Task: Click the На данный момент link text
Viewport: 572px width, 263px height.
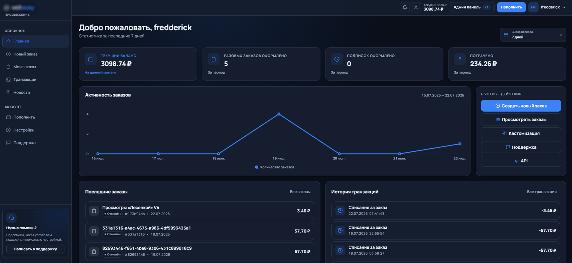Action: (100, 73)
